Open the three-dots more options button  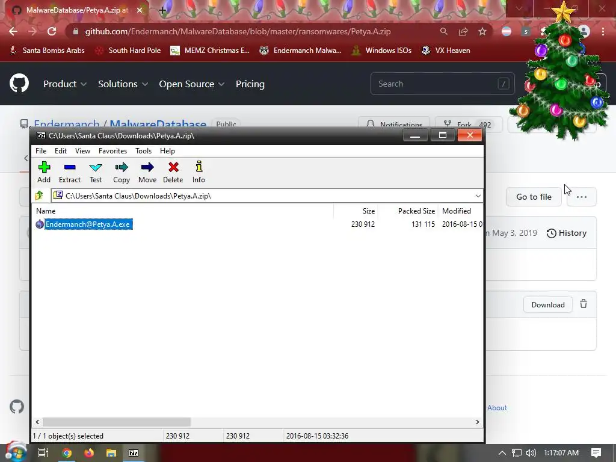click(x=582, y=197)
